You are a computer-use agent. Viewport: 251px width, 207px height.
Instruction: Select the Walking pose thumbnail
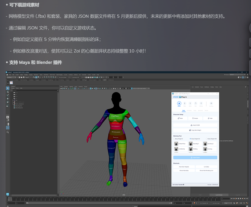click(191, 149)
